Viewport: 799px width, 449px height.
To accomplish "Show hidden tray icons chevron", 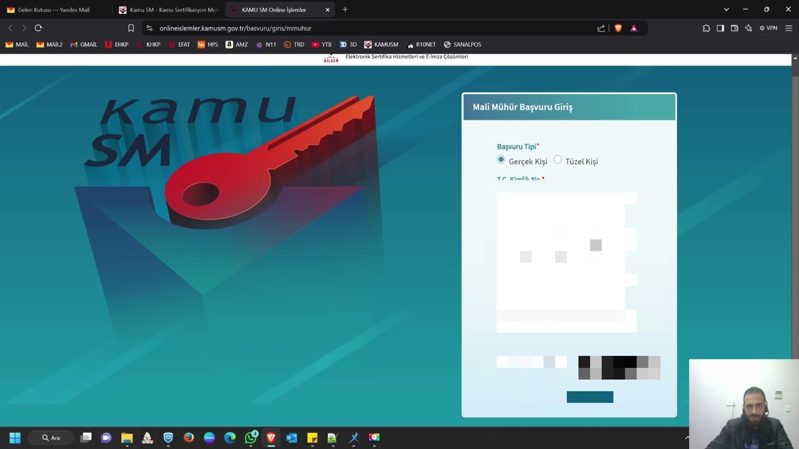I will pos(687,438).
